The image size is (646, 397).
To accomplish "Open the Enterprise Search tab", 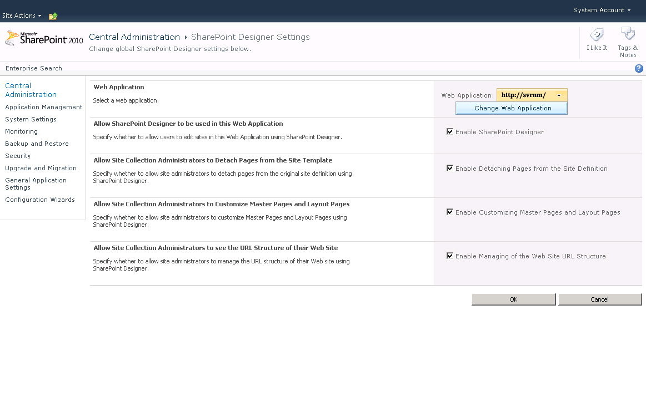I will point(34,68).
